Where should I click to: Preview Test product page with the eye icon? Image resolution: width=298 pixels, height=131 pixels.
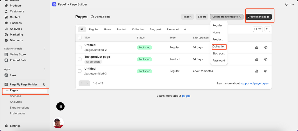(266, 59)
